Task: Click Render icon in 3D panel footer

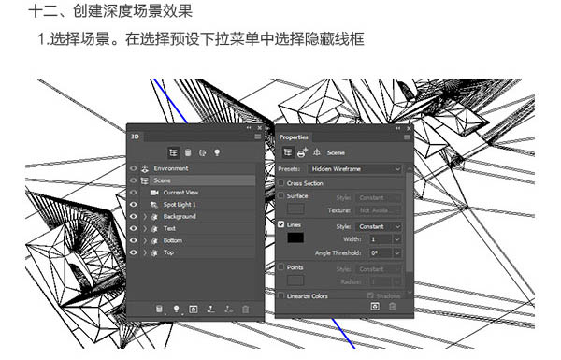Action: point(194,310)
